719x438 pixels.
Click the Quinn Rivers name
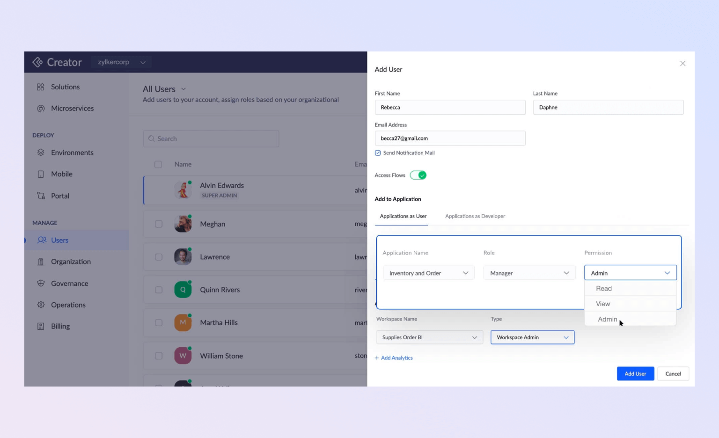coord(220,290)
